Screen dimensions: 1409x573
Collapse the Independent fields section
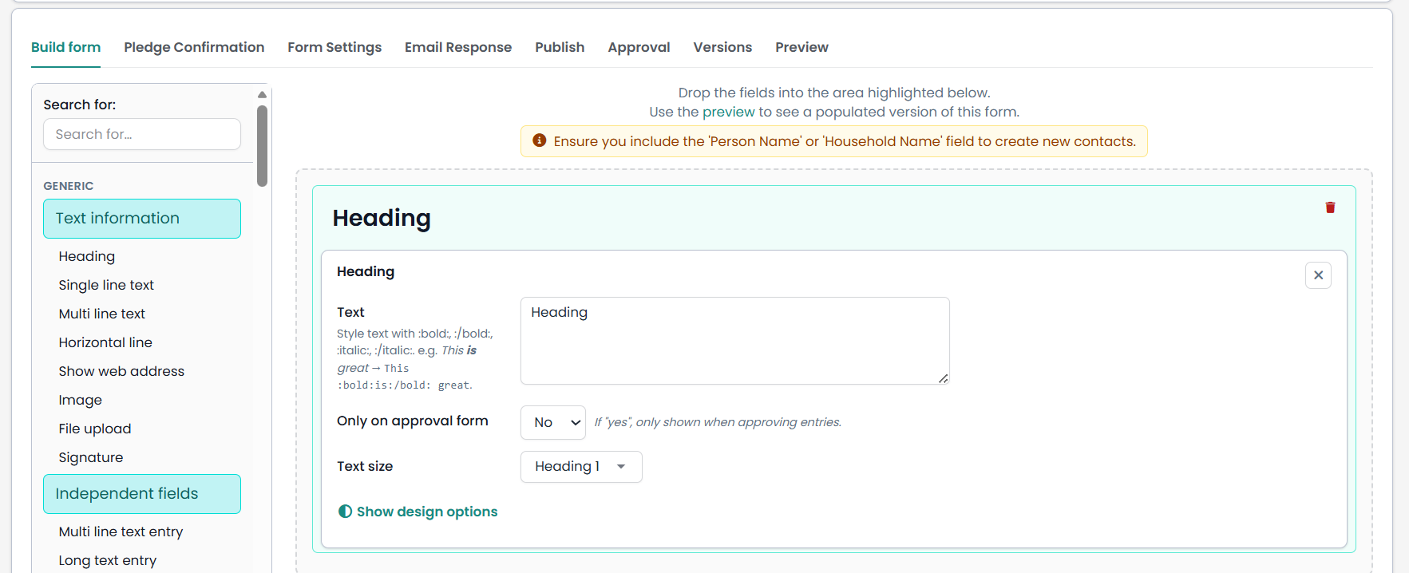142,494
